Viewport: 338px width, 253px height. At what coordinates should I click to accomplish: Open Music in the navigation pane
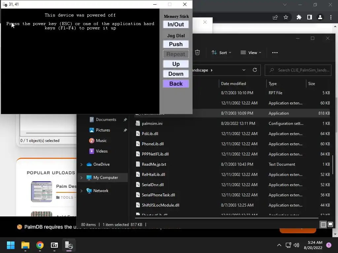point(101,140)
